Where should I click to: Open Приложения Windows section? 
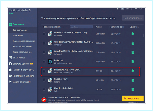pos(24,76)
